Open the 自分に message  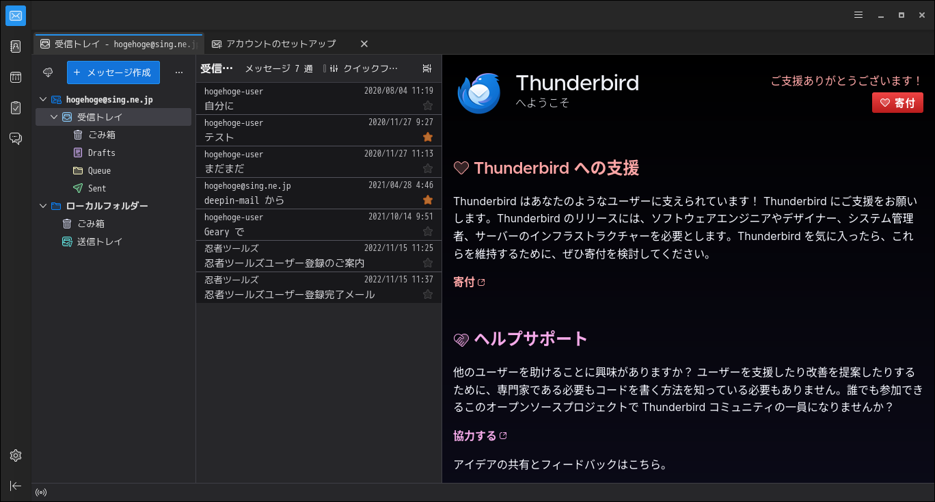[x=319, y=98]
